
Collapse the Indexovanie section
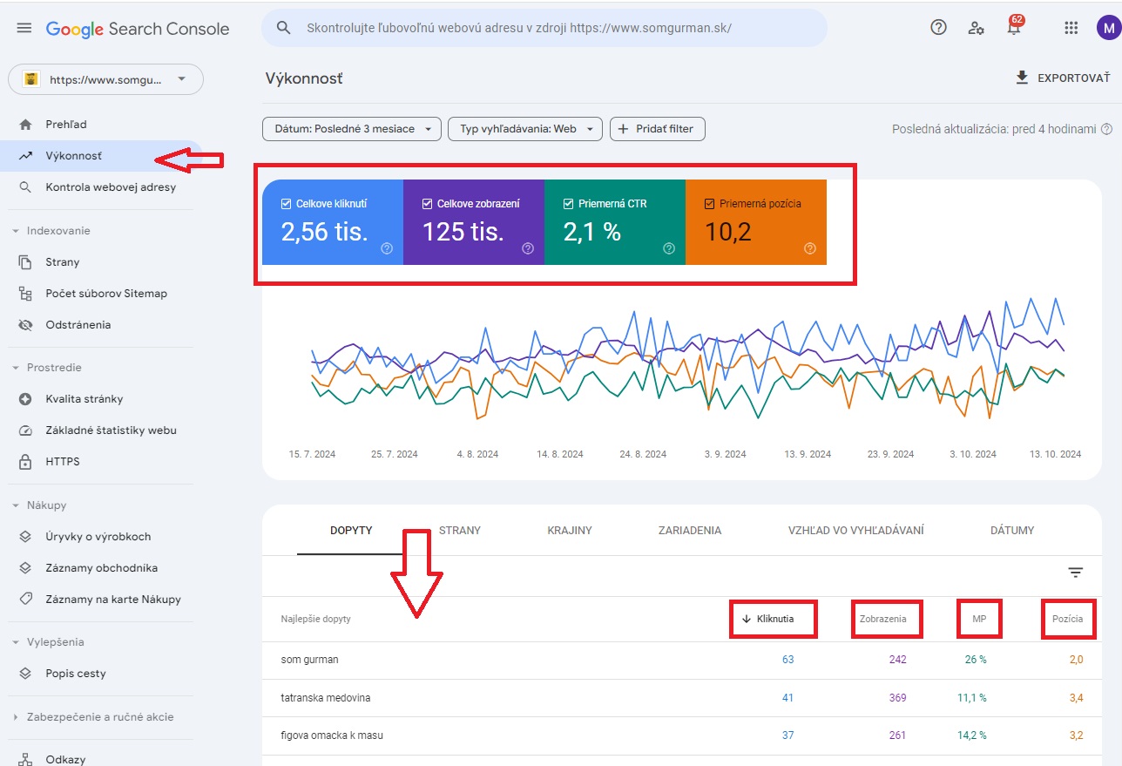tap(16, 231)
